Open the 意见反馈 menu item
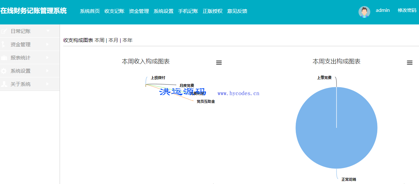The width and height of the screenshot is (419, 184). pyautogui.click(x=237, y=11)
